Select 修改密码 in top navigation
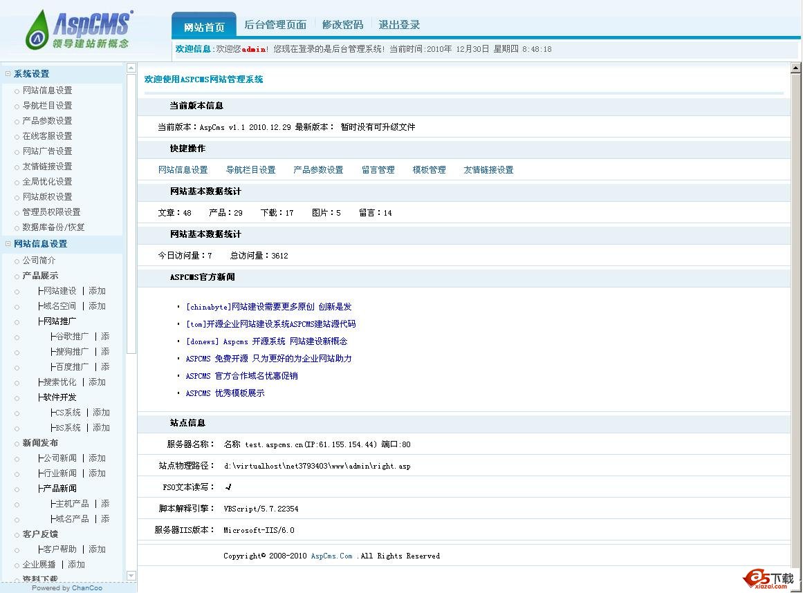803x593 pixels. [x=342, y=25]
